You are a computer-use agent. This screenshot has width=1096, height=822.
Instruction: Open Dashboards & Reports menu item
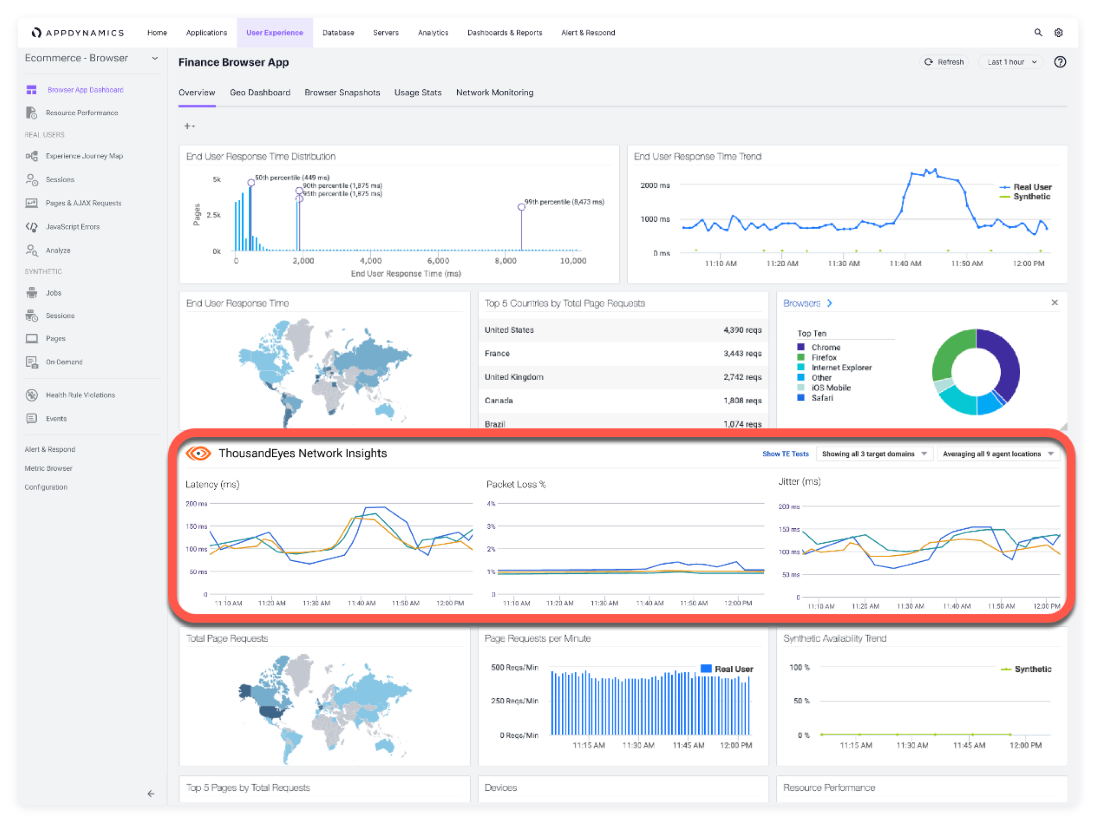pyautogui.click(x=505, y=33)
